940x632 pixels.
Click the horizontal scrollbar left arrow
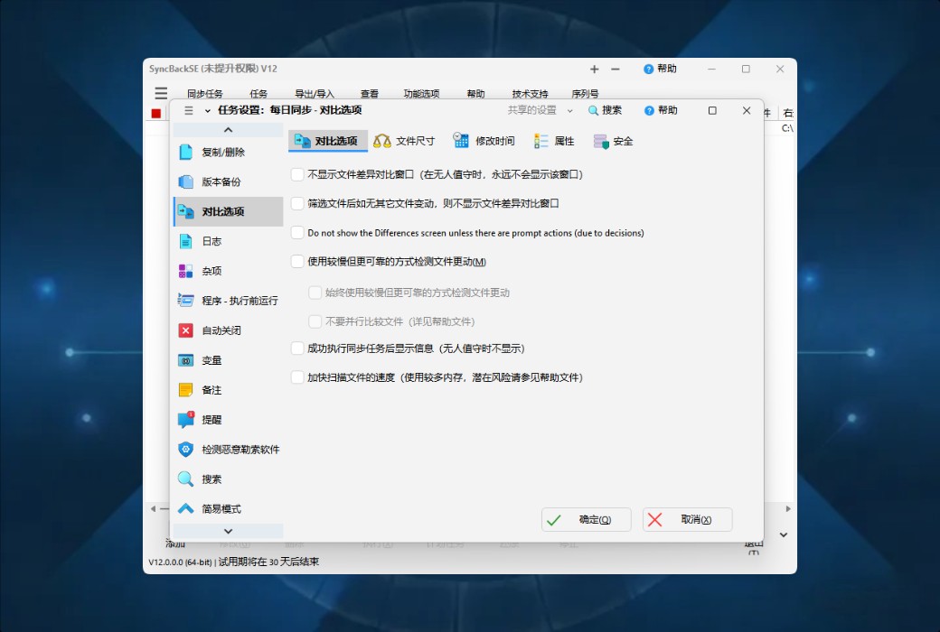(x=153, y=508)
